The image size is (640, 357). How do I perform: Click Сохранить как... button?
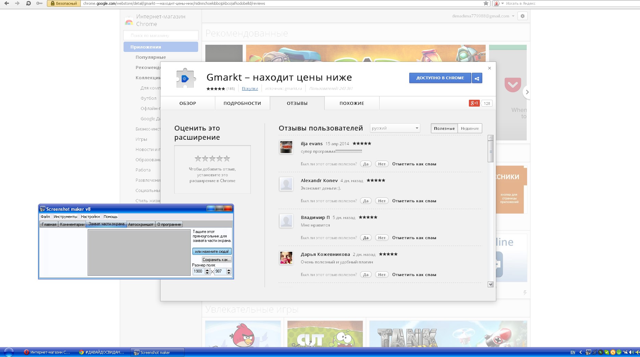coord(217,260)
